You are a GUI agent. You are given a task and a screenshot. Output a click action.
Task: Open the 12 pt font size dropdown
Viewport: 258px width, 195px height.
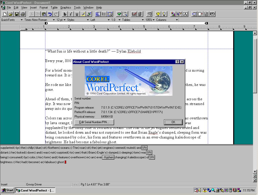click(x=64, y=20)
